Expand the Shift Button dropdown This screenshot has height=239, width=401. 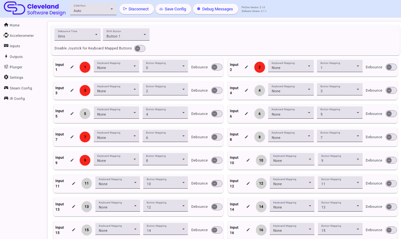tap(126, 34)
